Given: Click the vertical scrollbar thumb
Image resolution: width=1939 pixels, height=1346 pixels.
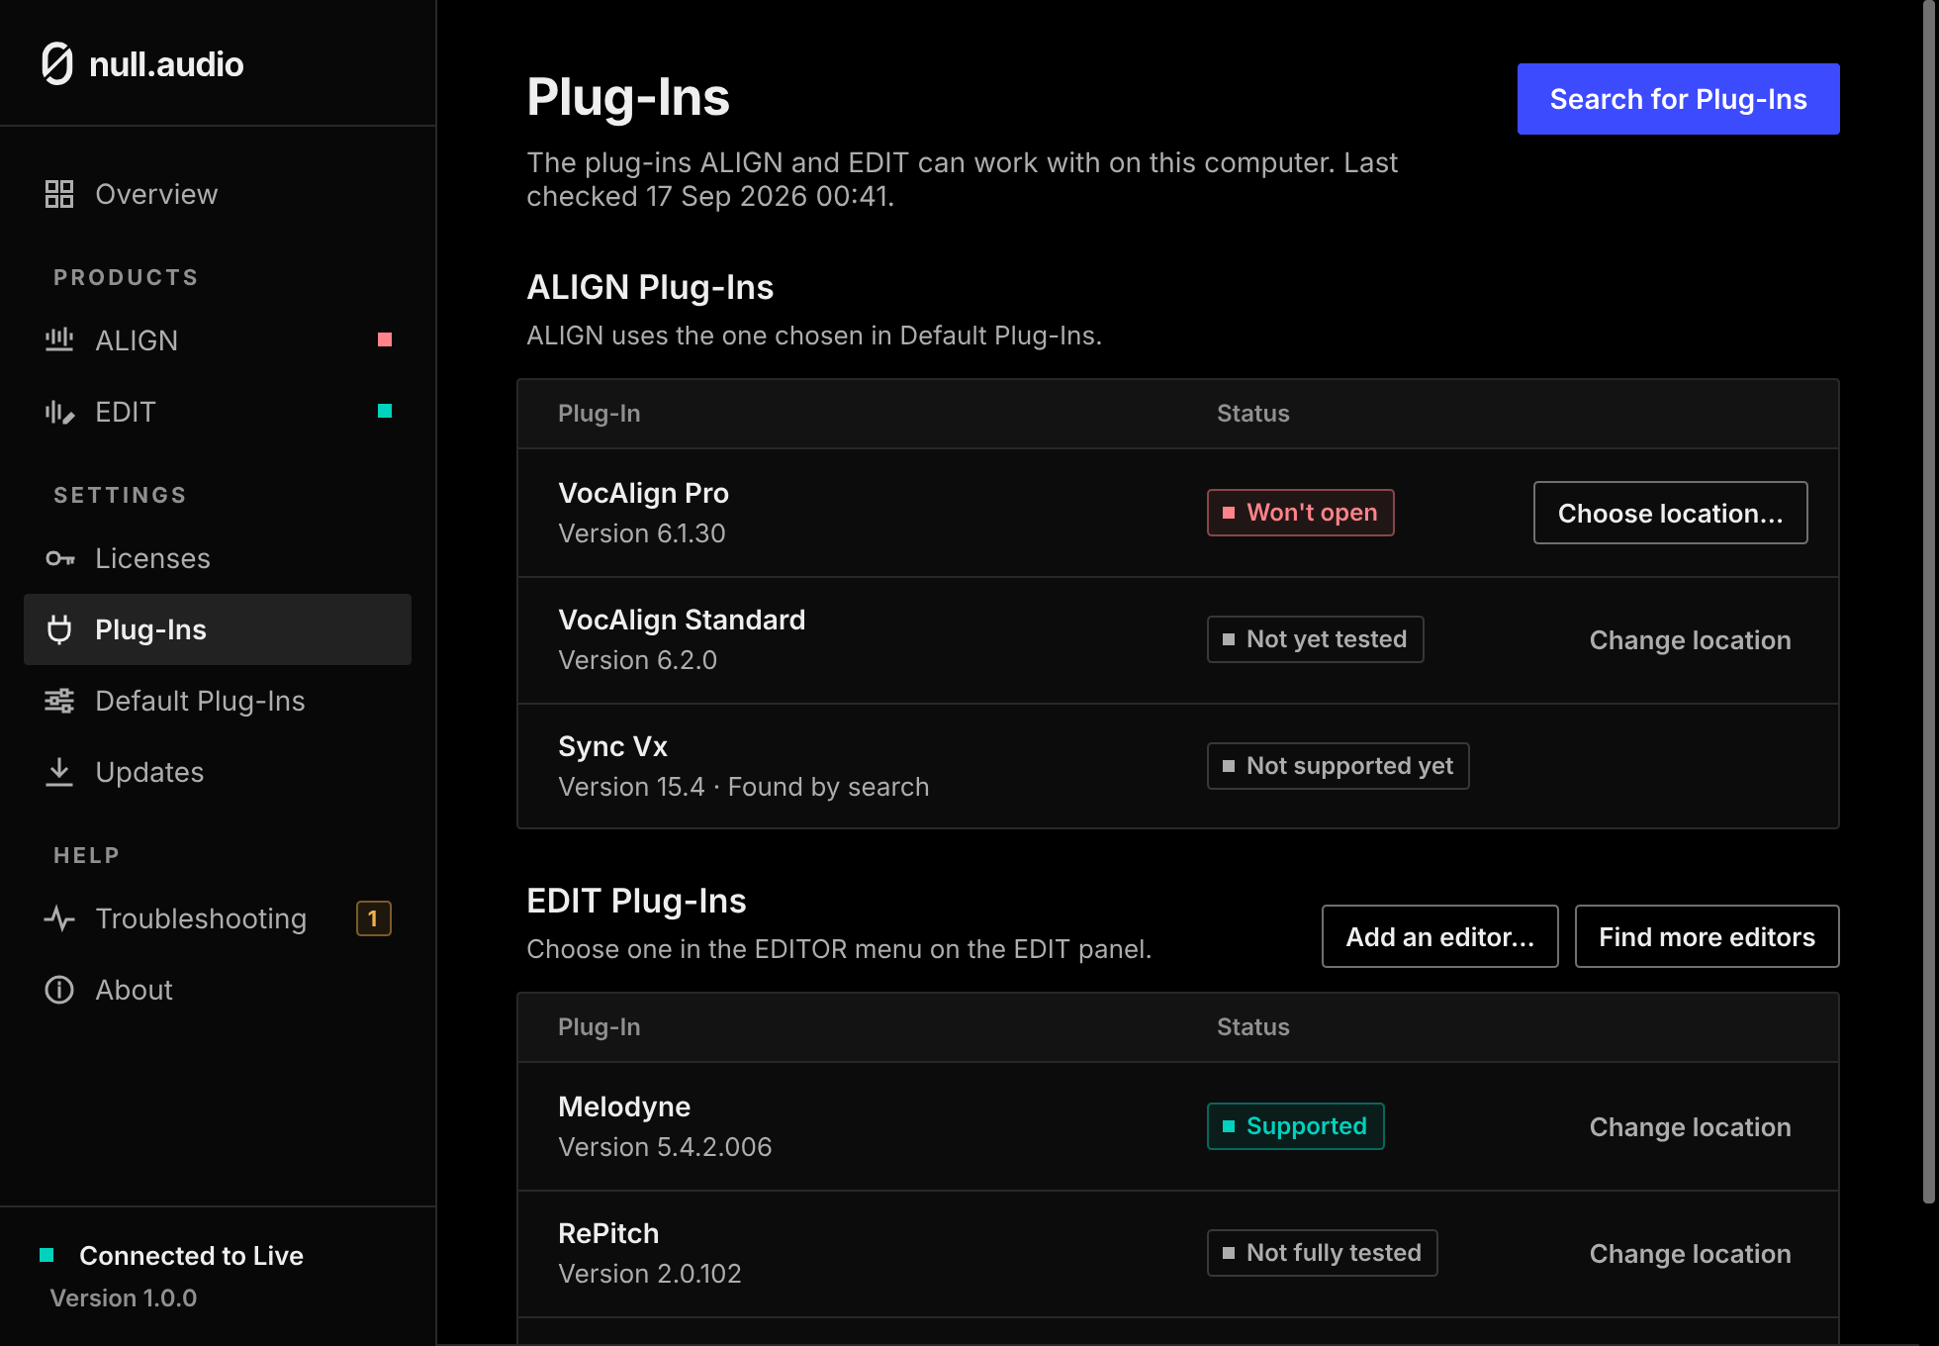Looking at the screenshot, I should point(1928,602).
